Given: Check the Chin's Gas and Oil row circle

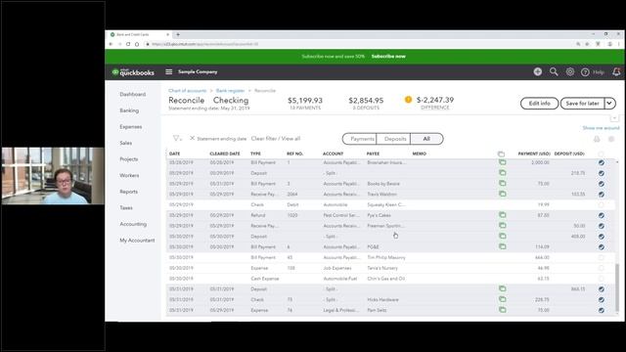Looking at the screenshot, I should click(x=602, y=279).
